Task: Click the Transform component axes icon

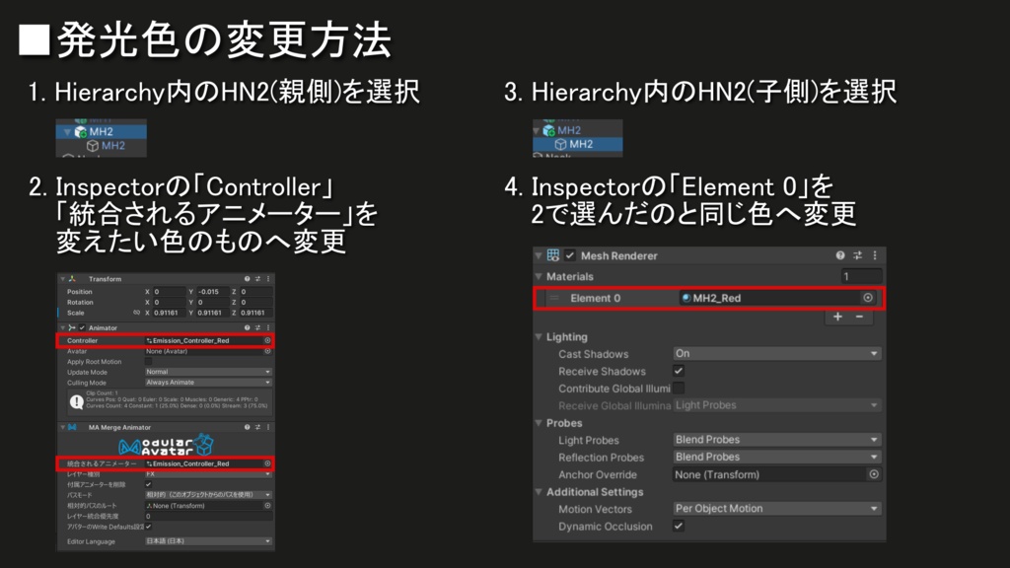Action: point(72,279)
